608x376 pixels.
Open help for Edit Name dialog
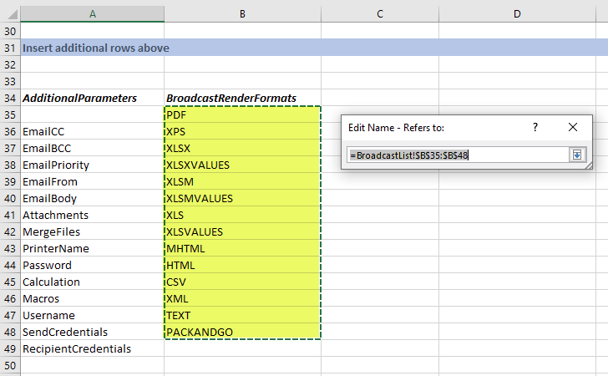coord(535,127)
